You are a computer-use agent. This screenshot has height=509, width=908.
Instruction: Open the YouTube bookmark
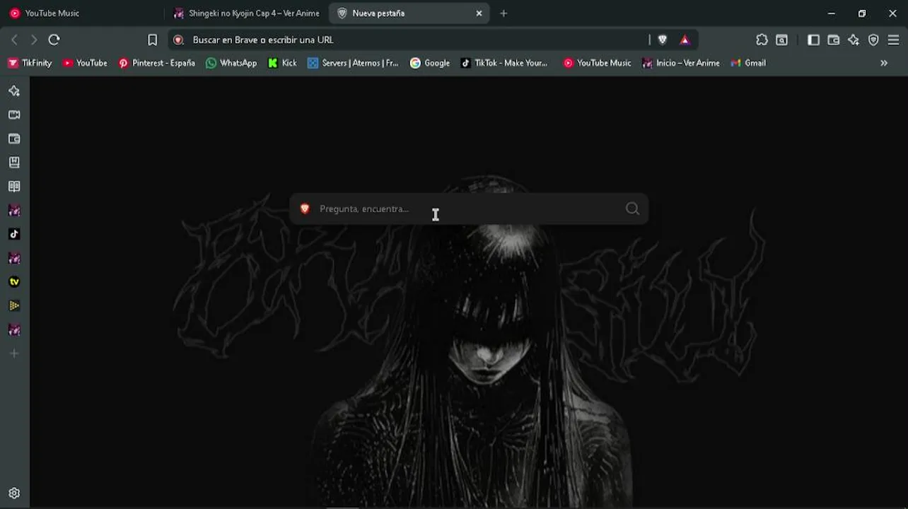coord(85,63)
